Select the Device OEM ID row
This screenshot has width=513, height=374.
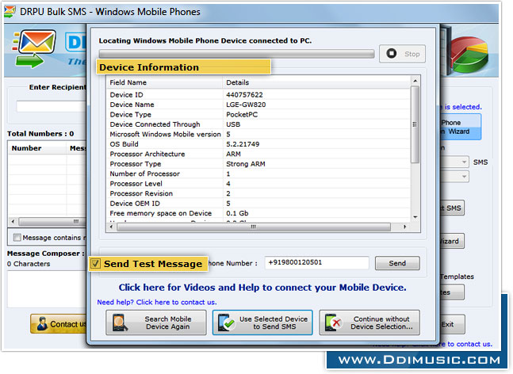[258, 204]
